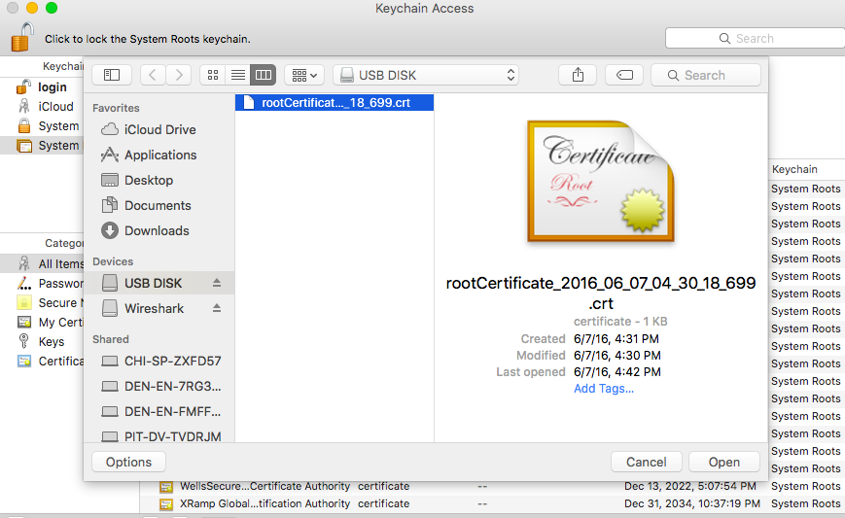Click the forward navigation arrow

[x=178, y=75]
